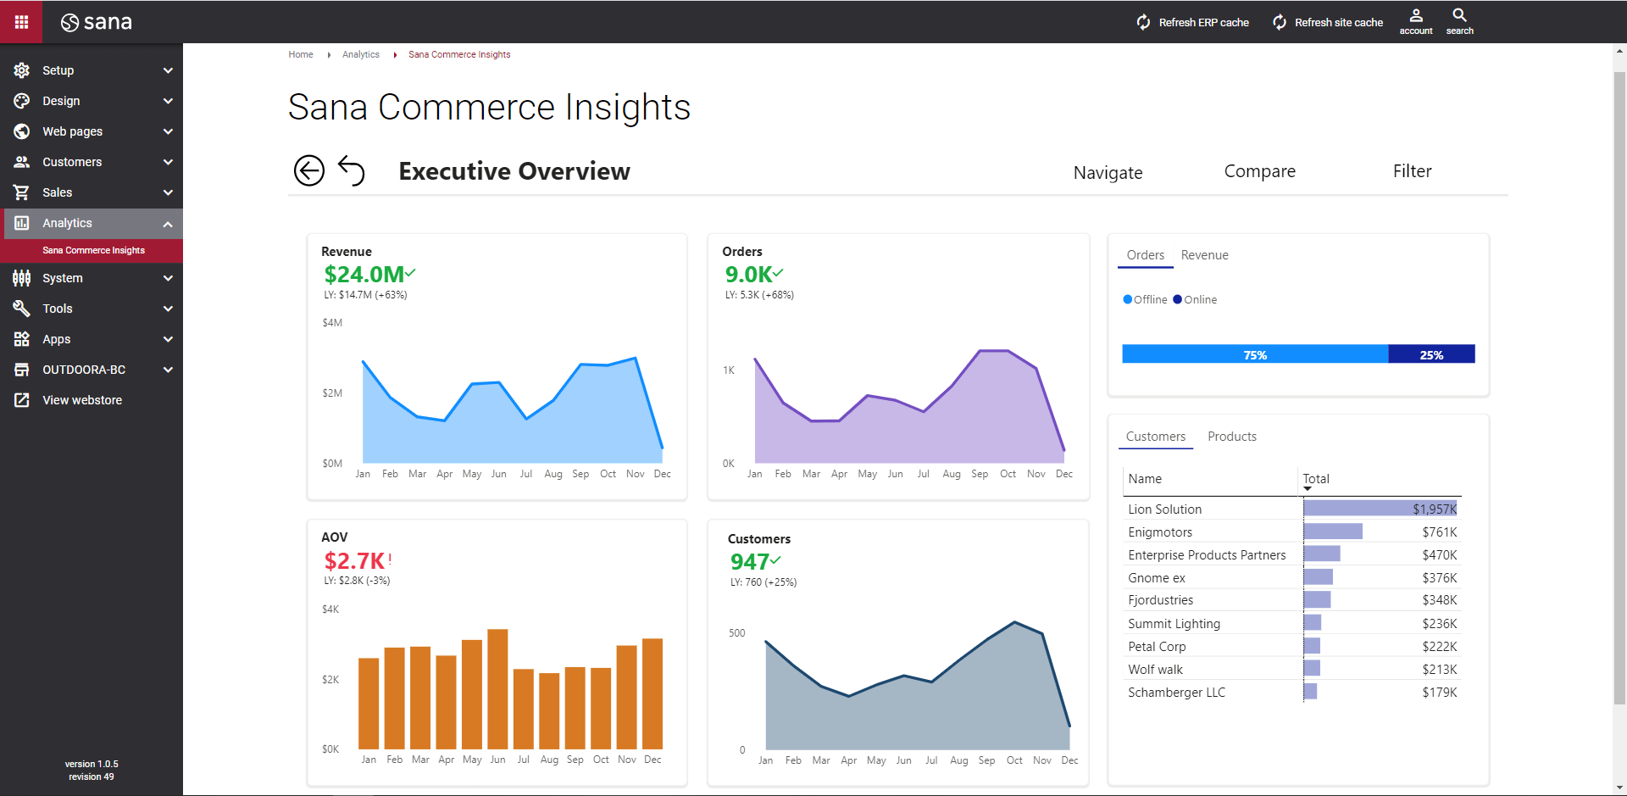The height and width of the screenshot is (796, 1627).
Task: Click Refresh ERP cache label
Action: (1204, 23)
